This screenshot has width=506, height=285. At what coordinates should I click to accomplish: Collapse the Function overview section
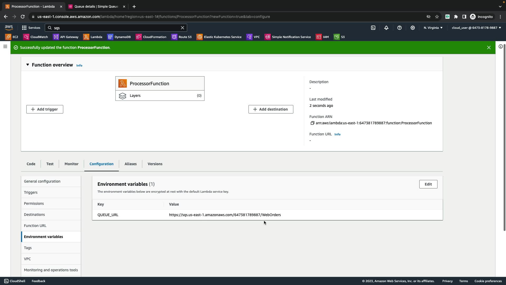coord(28,65)
